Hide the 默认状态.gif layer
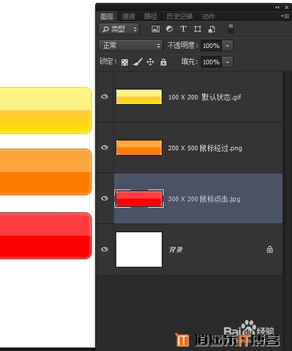Image resolution: width=292 pixels, height=351 pixels. (105, 97)
